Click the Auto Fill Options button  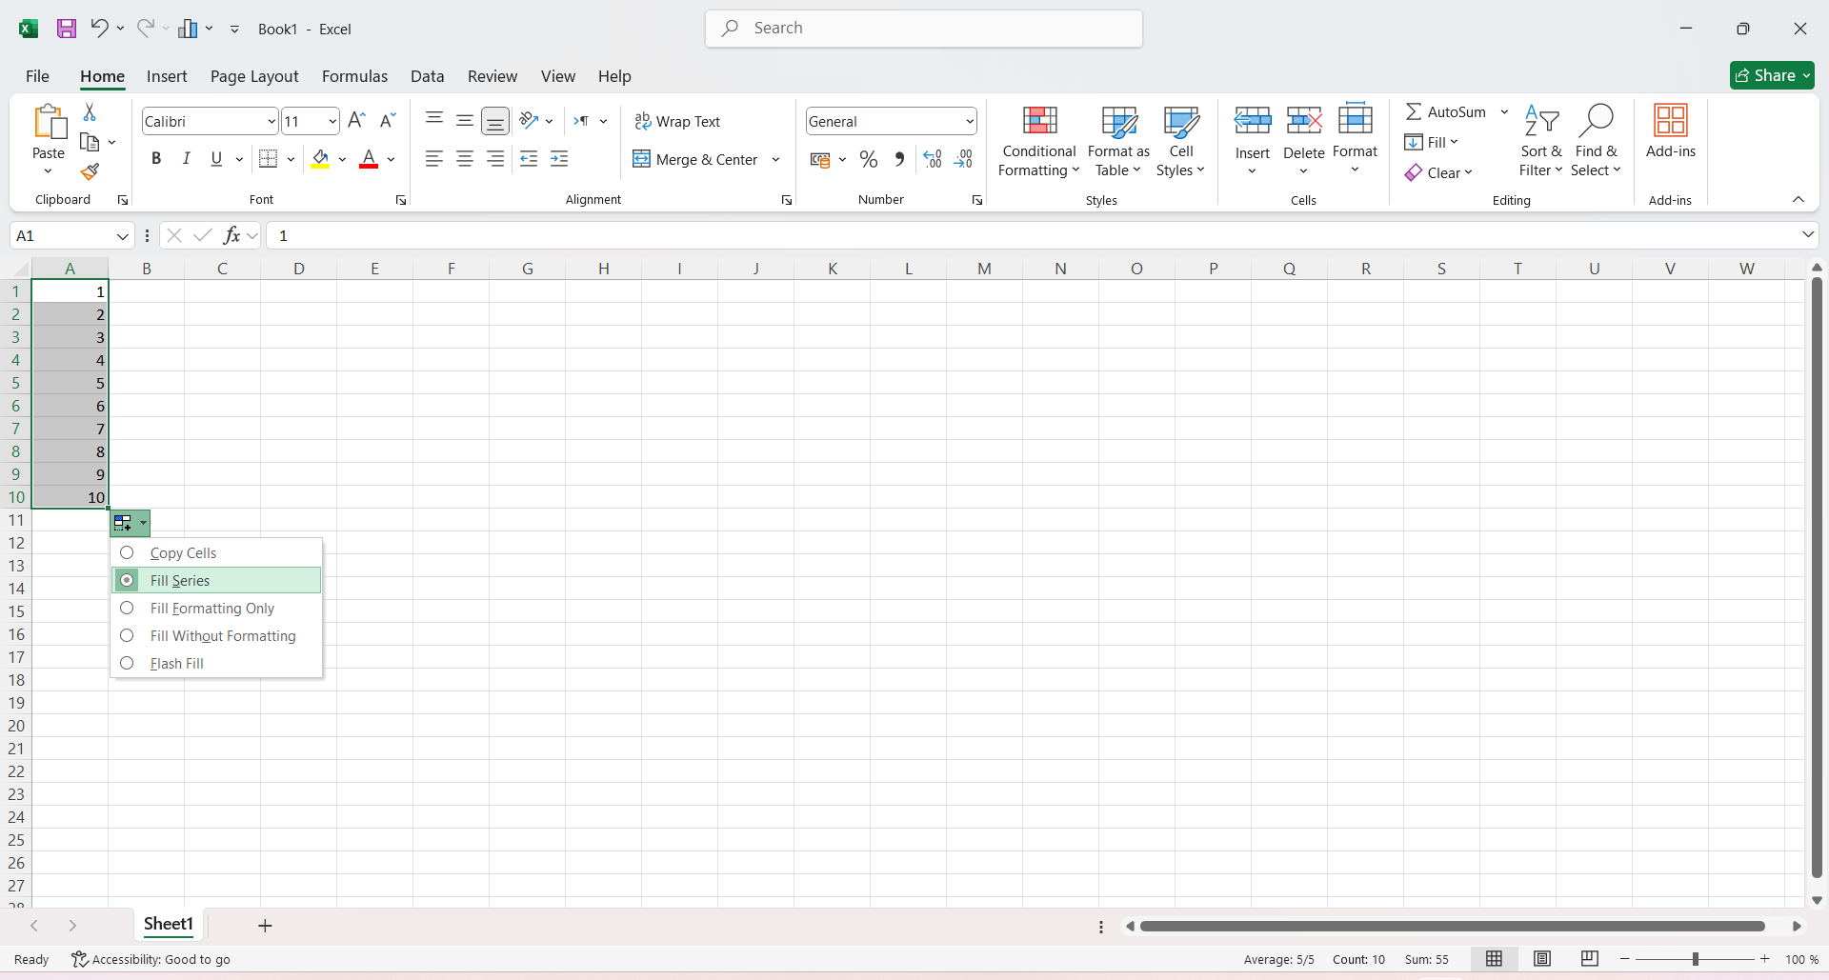point(131,523)
